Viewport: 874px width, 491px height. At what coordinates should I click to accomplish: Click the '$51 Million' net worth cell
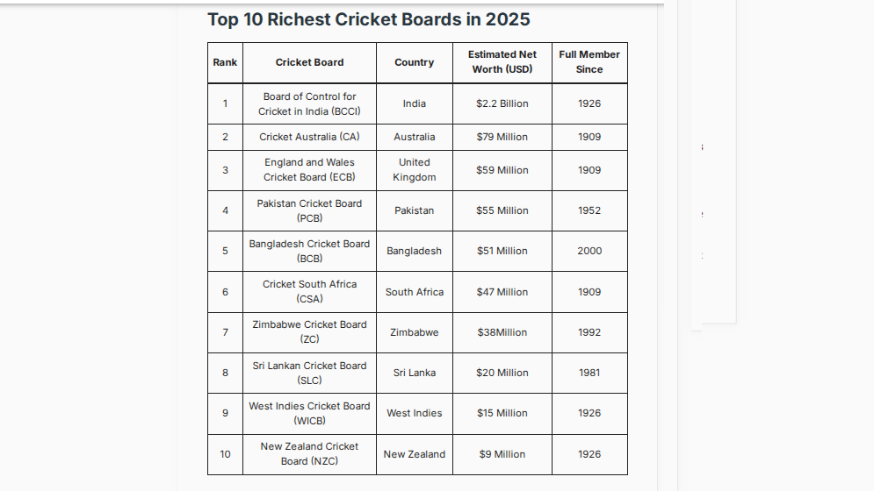pos(502,251)
